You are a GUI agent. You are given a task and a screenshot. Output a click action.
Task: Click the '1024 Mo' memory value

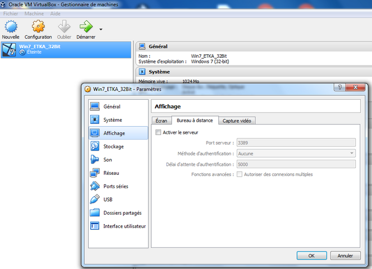[x=191, y=81]
